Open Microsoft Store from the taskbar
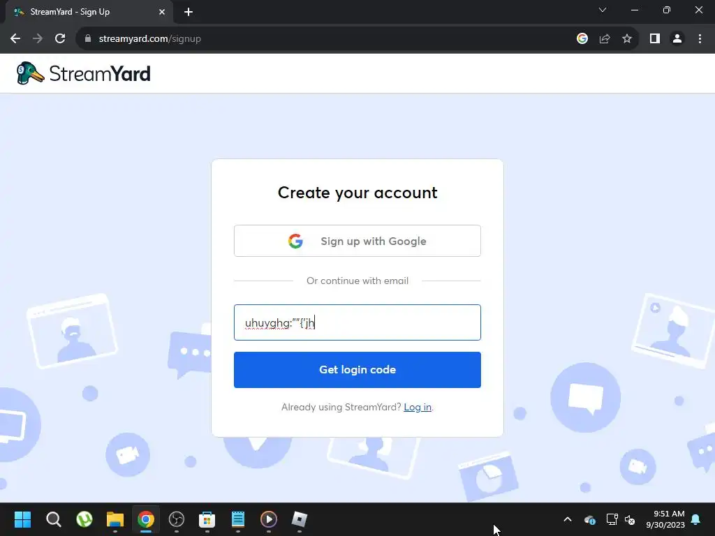The image size is (715, 536). [x=207, y=519]
